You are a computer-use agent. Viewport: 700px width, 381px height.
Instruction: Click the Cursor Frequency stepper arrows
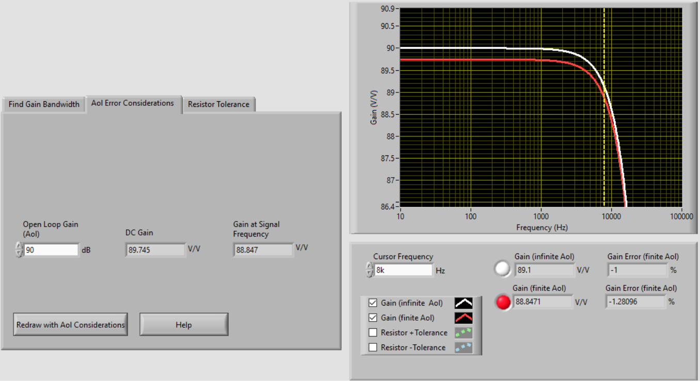click(370, 269)
